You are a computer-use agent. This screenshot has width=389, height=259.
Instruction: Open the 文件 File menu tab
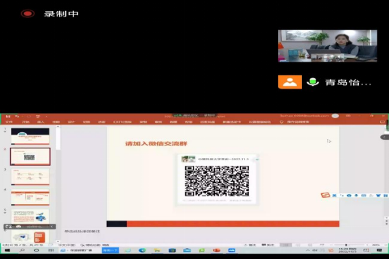[9, 122]
